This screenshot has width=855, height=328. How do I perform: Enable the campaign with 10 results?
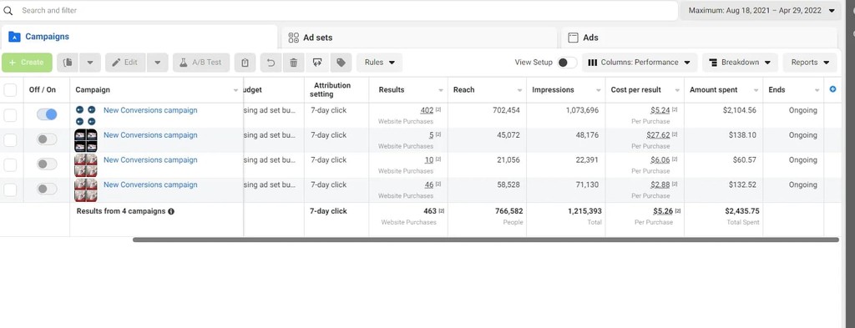(47, 164)
